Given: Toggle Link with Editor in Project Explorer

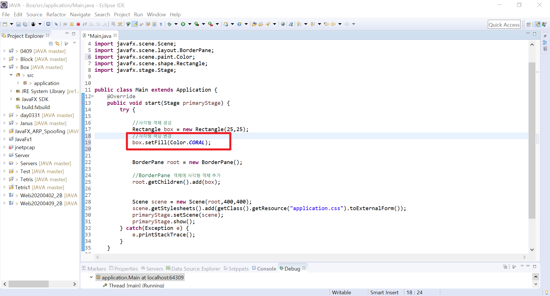Looking at the screenshot, I should (57, 44).
